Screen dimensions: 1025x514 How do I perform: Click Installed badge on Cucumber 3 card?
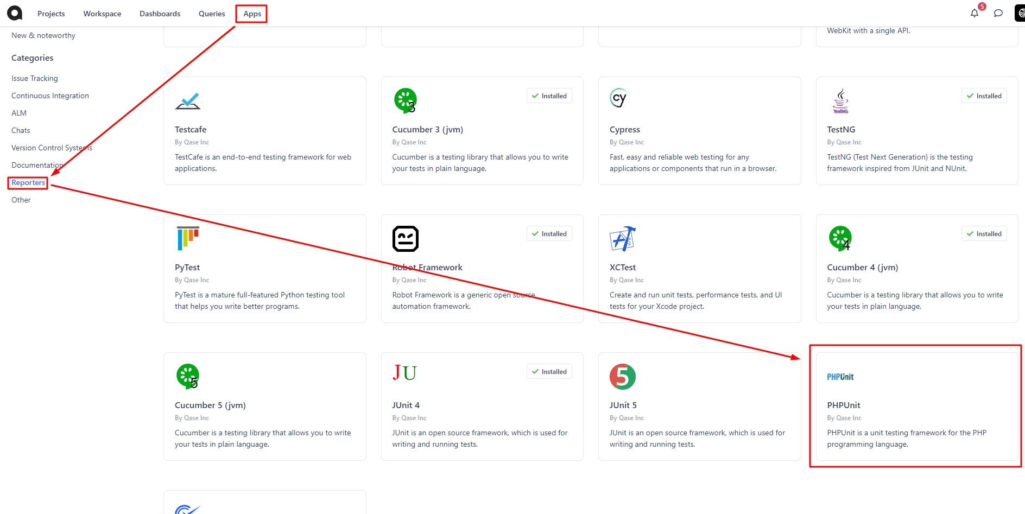tap(549, 96)
